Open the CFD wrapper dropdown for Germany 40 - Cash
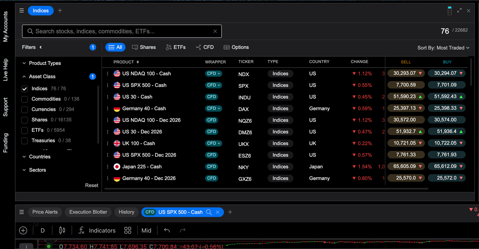This screenshot has height=249, width=479. (214, 108)
